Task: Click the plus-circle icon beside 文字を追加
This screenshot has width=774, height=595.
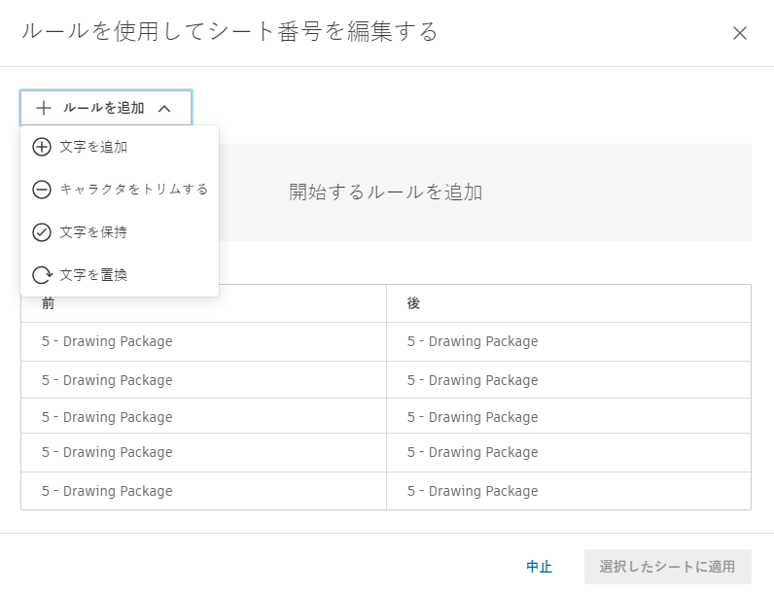Action: click(42, 147)
